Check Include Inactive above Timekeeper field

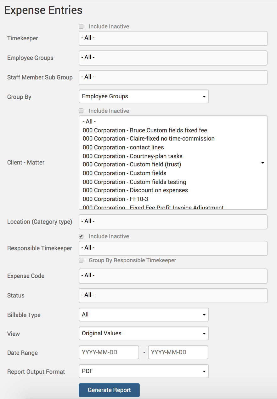[81, 26]
